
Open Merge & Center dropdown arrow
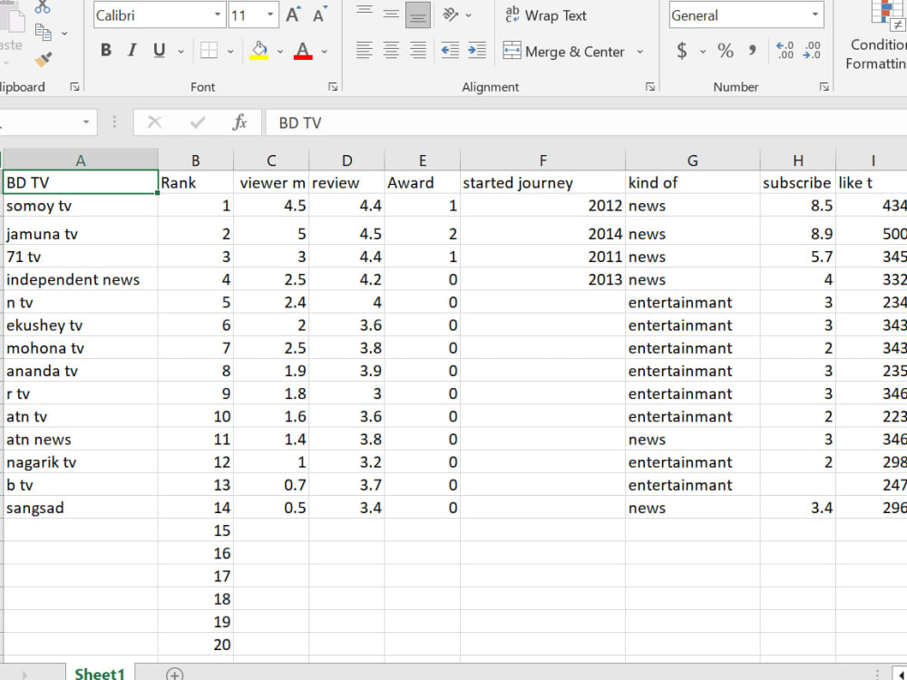[x=640, y=52]
